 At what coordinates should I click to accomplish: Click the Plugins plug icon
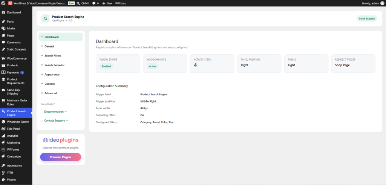coord(3,180)
